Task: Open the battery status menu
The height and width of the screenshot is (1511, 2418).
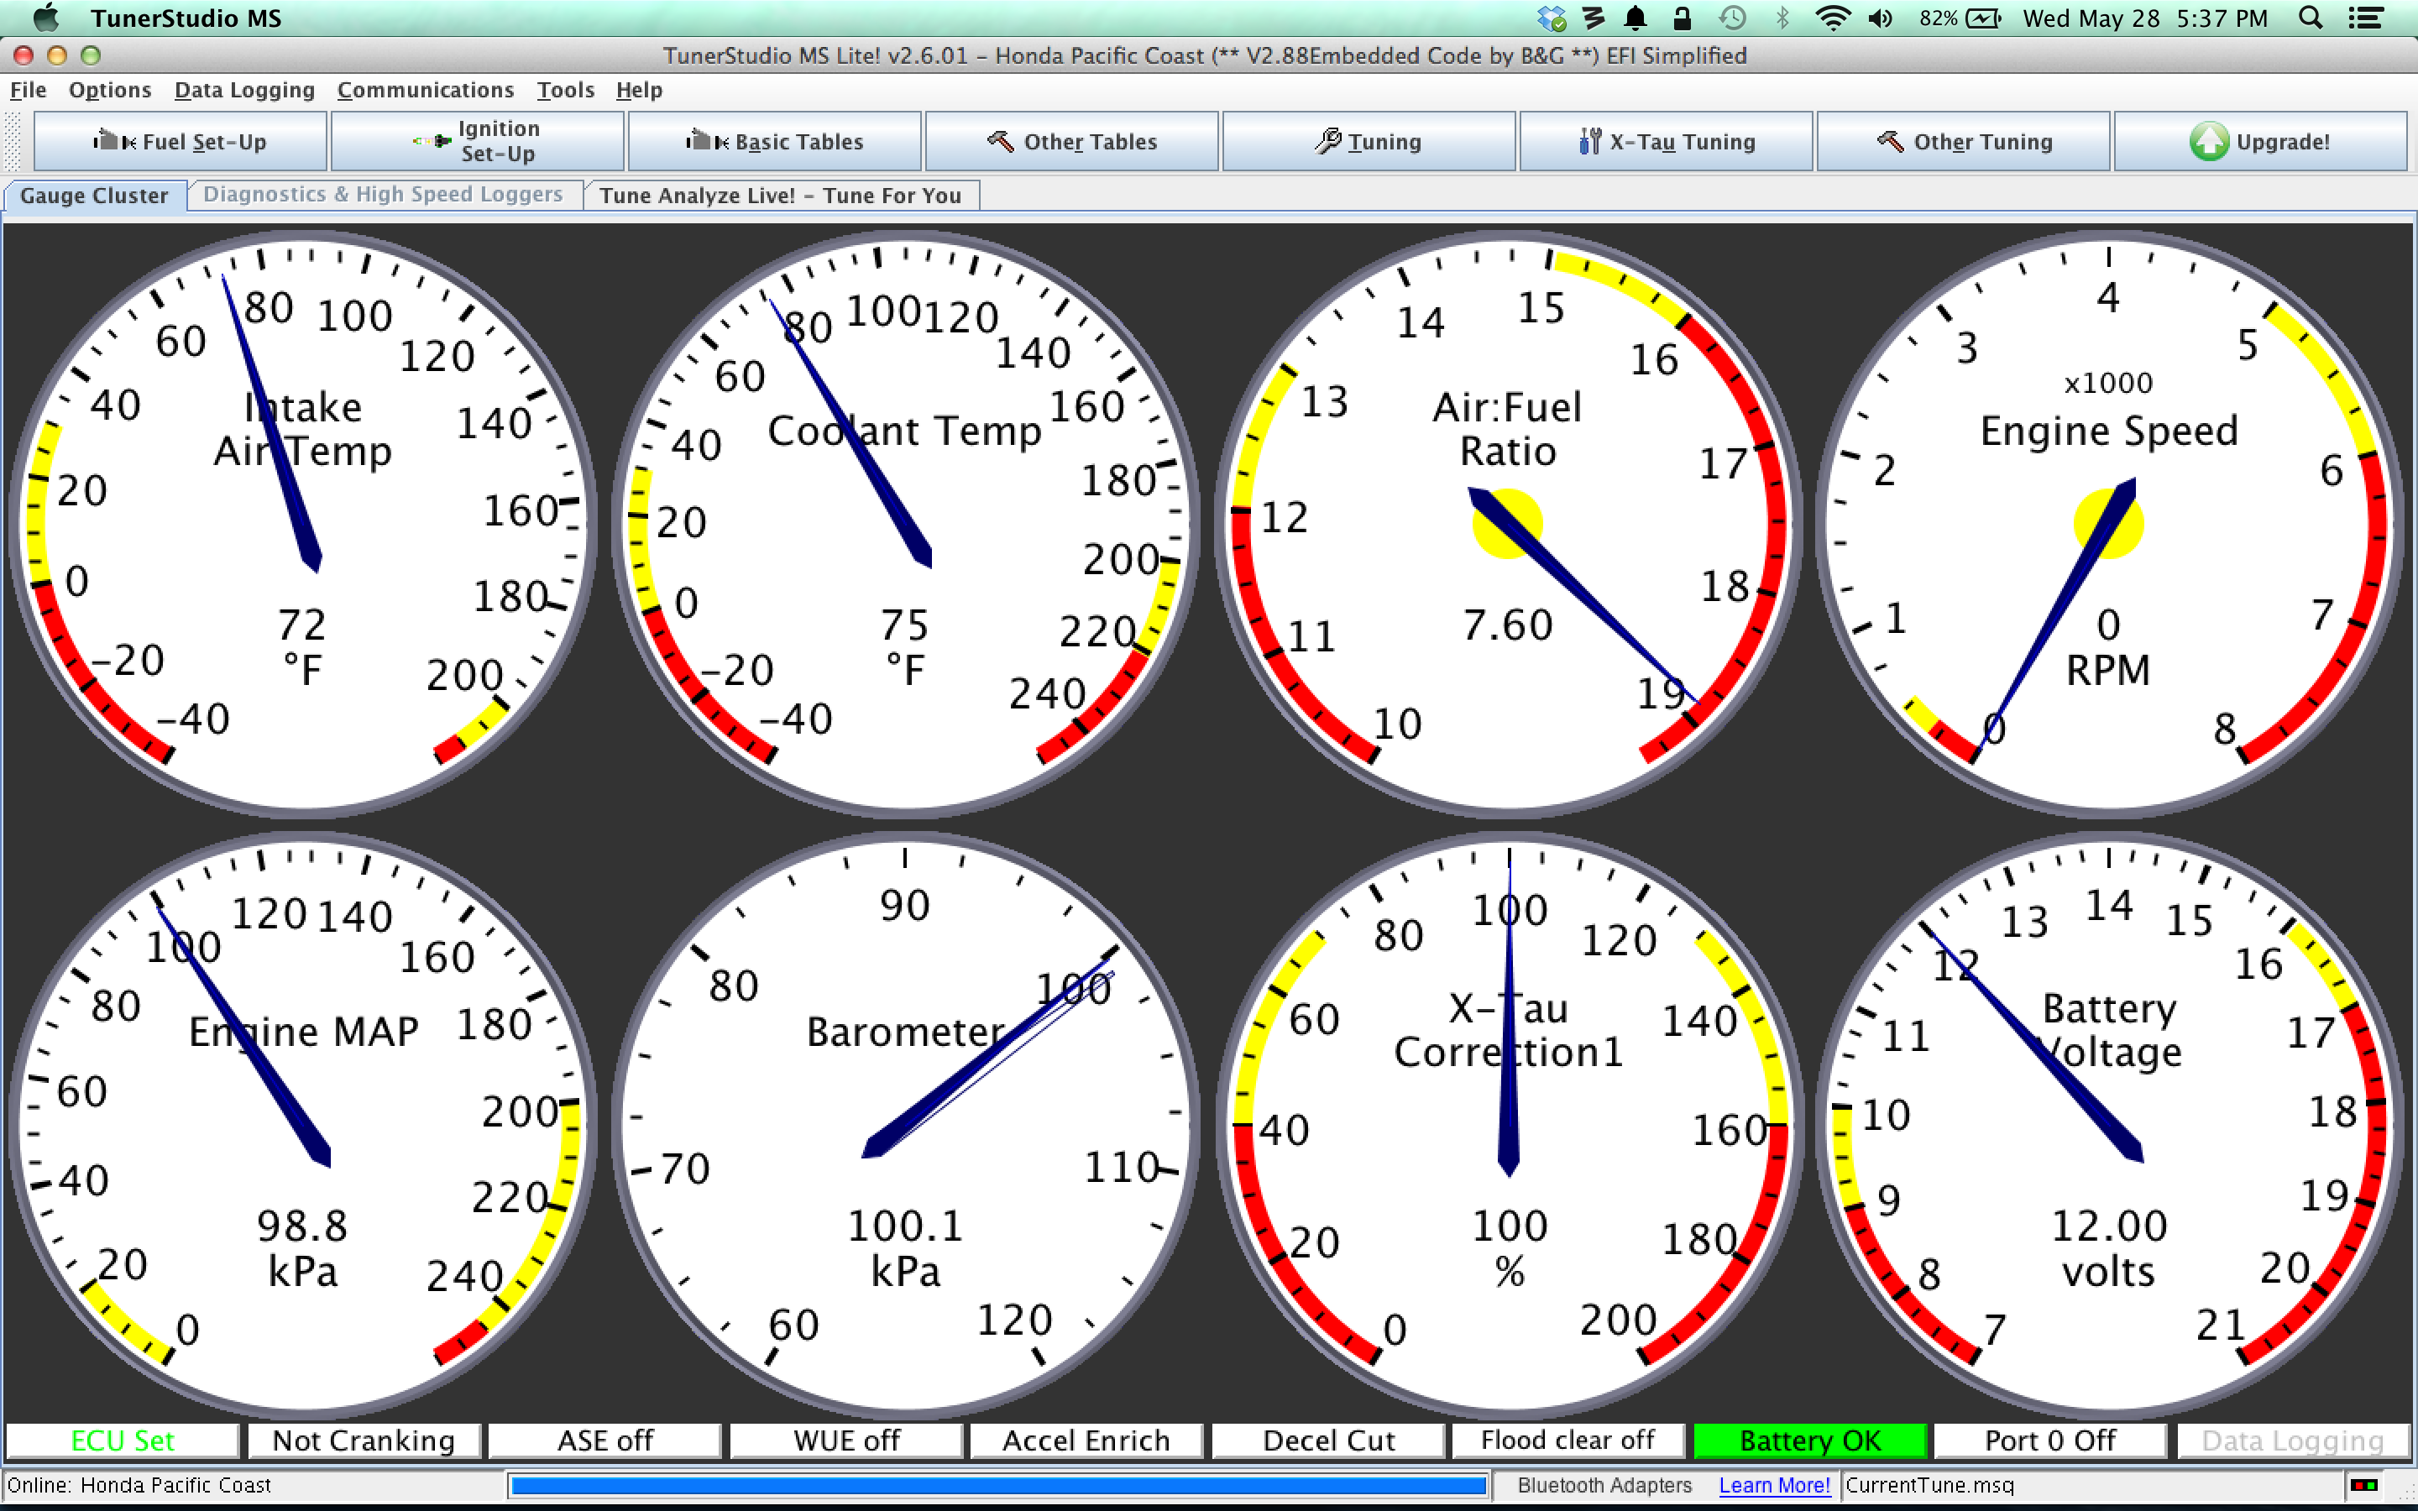Action: (1960, 18)
